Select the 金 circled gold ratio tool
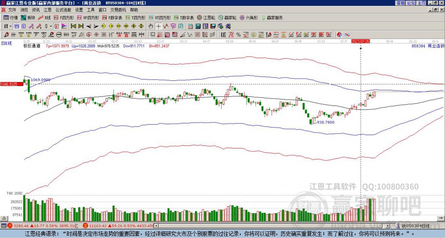Viewport: 445px width, 238px height. (253, 35)
